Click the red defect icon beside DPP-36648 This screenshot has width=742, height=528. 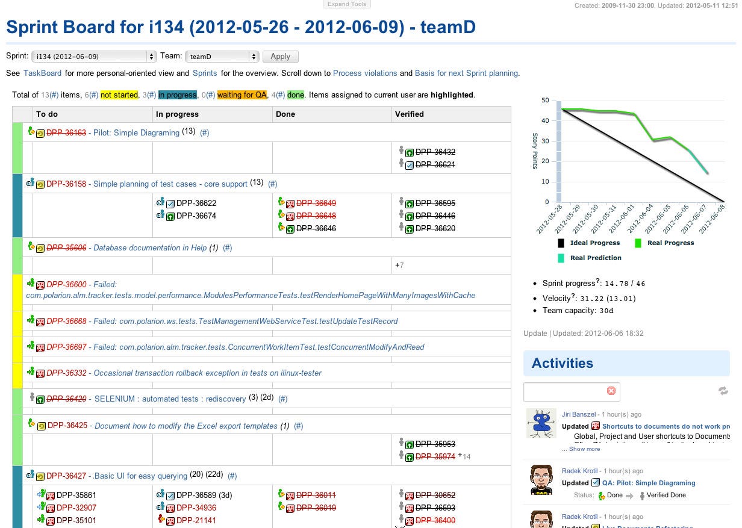(290, 216)
